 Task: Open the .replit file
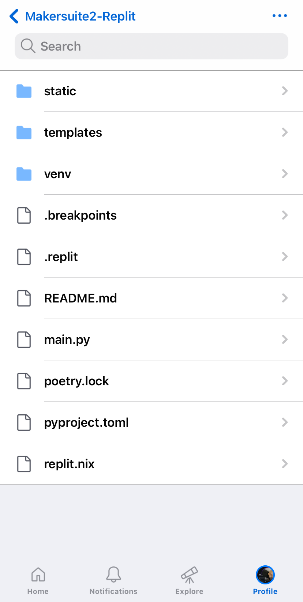(151, 257)
